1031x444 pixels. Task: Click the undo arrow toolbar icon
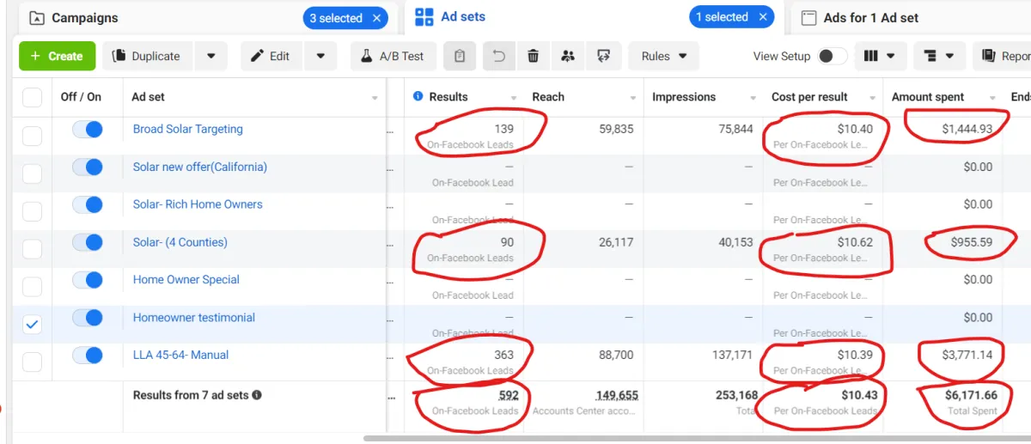(499, 56)
